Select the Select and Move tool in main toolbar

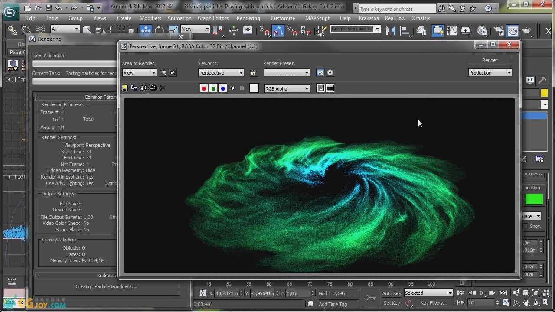(145, 30)
